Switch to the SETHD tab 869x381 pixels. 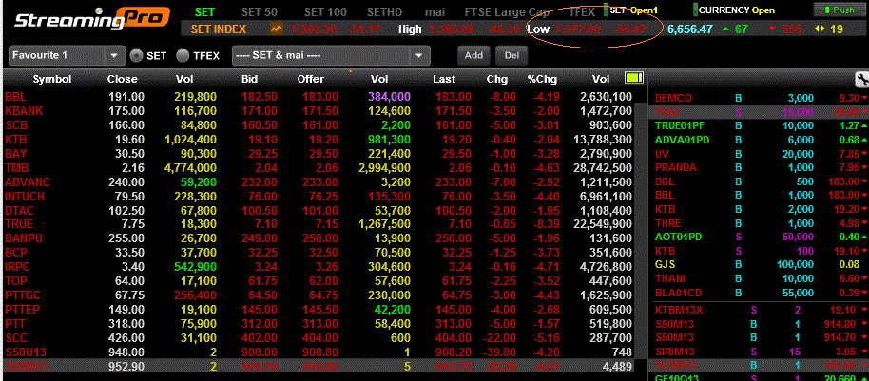coord(386,11)
